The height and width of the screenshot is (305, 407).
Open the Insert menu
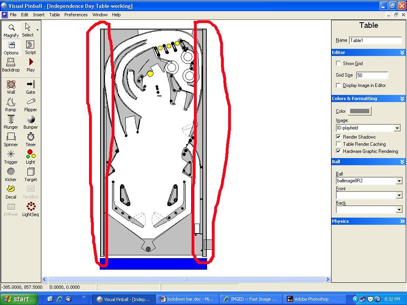[x=39, y=15]
